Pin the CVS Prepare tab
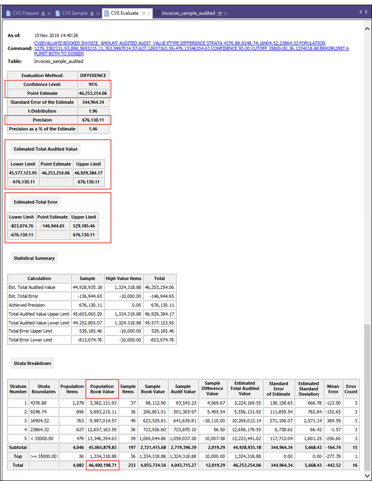This screenshot has width=372, height=481. tap(42, 14)
